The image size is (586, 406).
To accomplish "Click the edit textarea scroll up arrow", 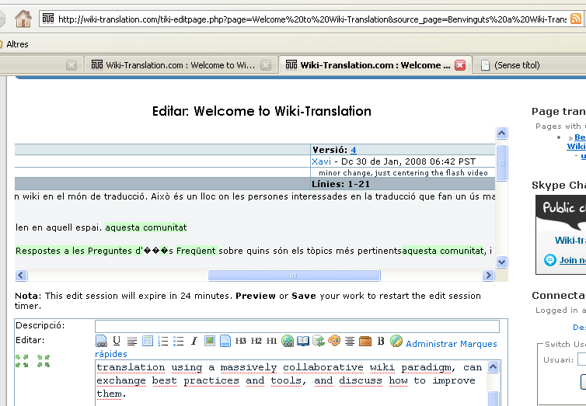I will coord(494,367).
